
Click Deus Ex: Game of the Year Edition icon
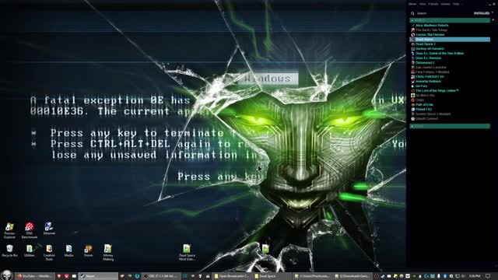pyautogui.click(x=413, y=54)
